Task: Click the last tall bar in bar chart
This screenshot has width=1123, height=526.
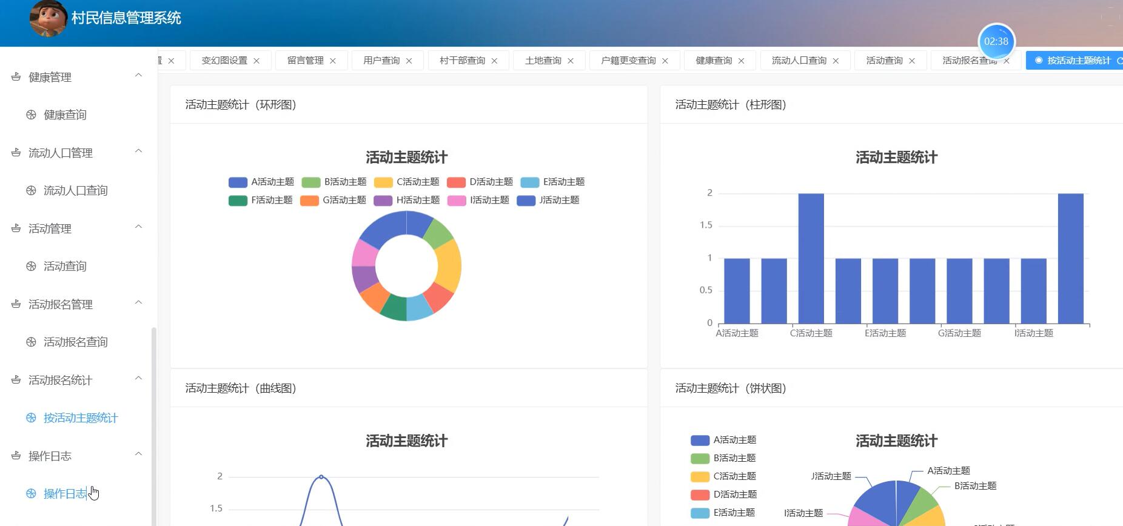Action: tap(1071, 259)
